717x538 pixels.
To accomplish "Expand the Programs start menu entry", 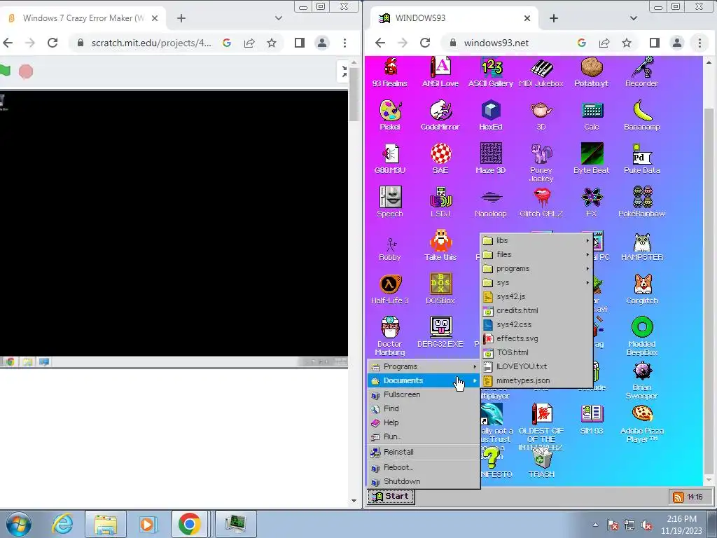I will (x=424, y=366).
